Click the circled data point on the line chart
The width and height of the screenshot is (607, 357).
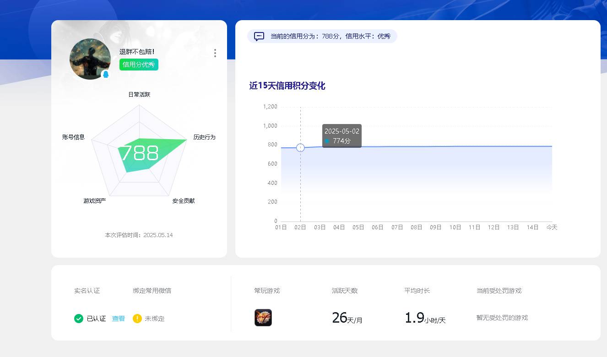300,147
